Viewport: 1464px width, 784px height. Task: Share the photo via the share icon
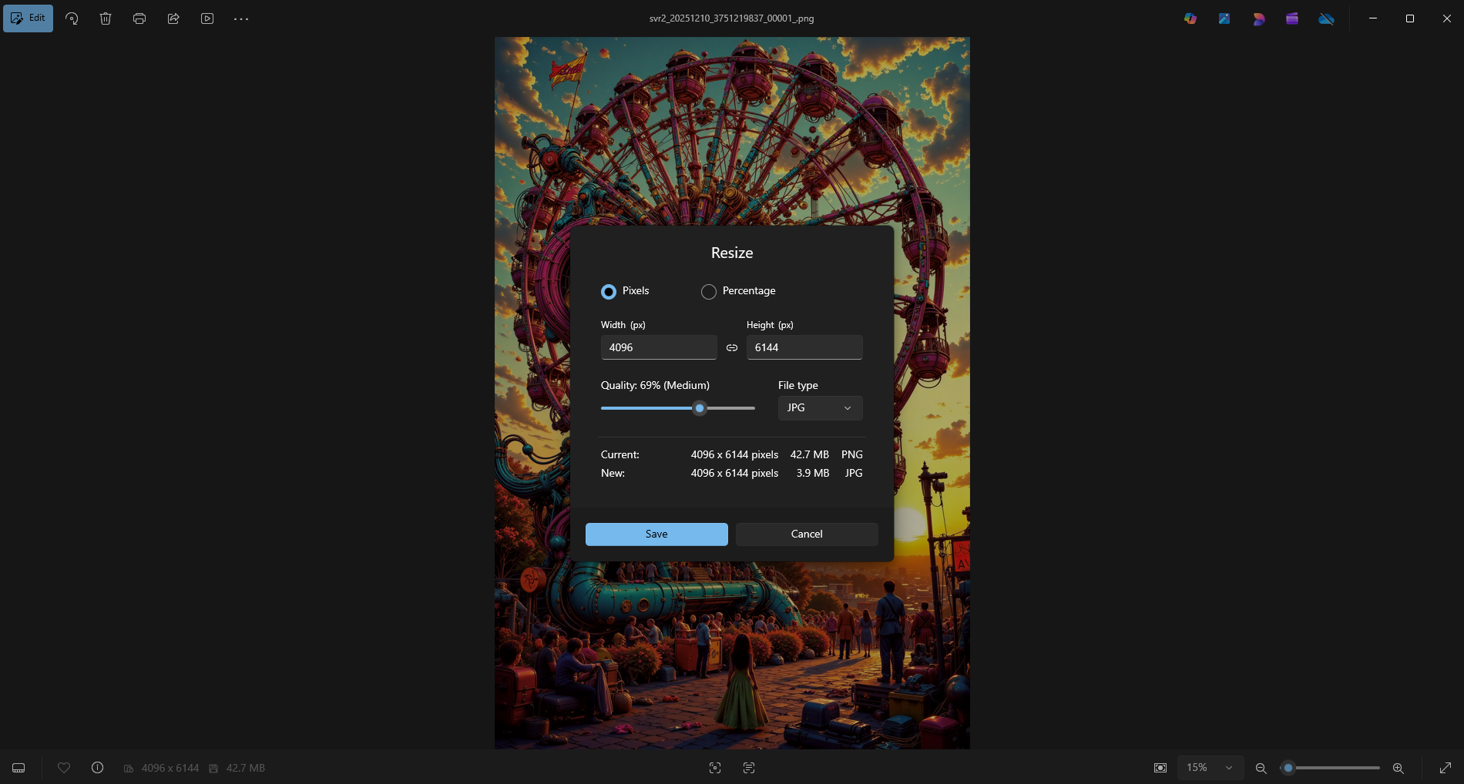(173, 18)
